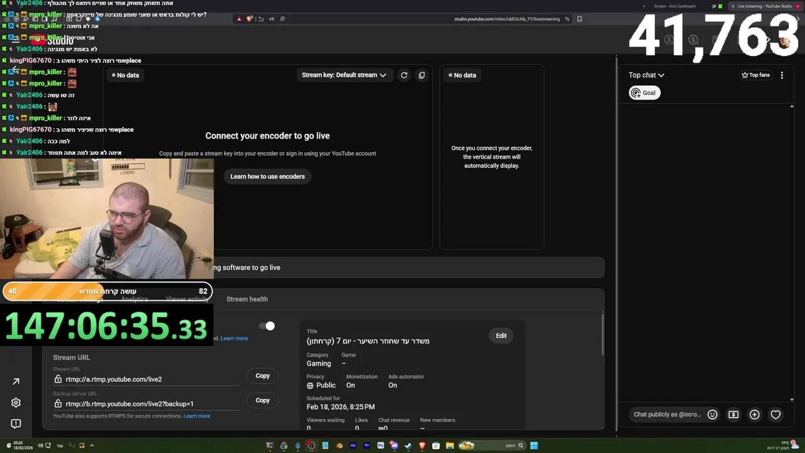Open the Top fans button in chat

pyautogui.click(x=756, y=75)
